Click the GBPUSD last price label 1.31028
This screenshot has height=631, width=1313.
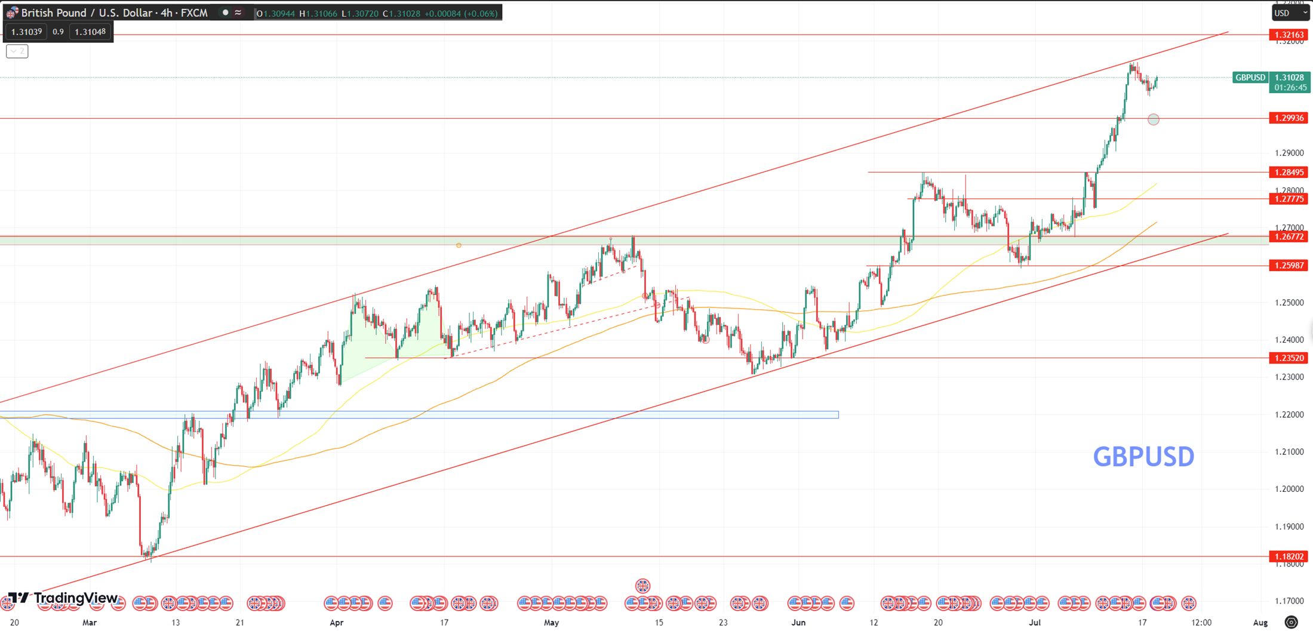[x=1289, y=78]
